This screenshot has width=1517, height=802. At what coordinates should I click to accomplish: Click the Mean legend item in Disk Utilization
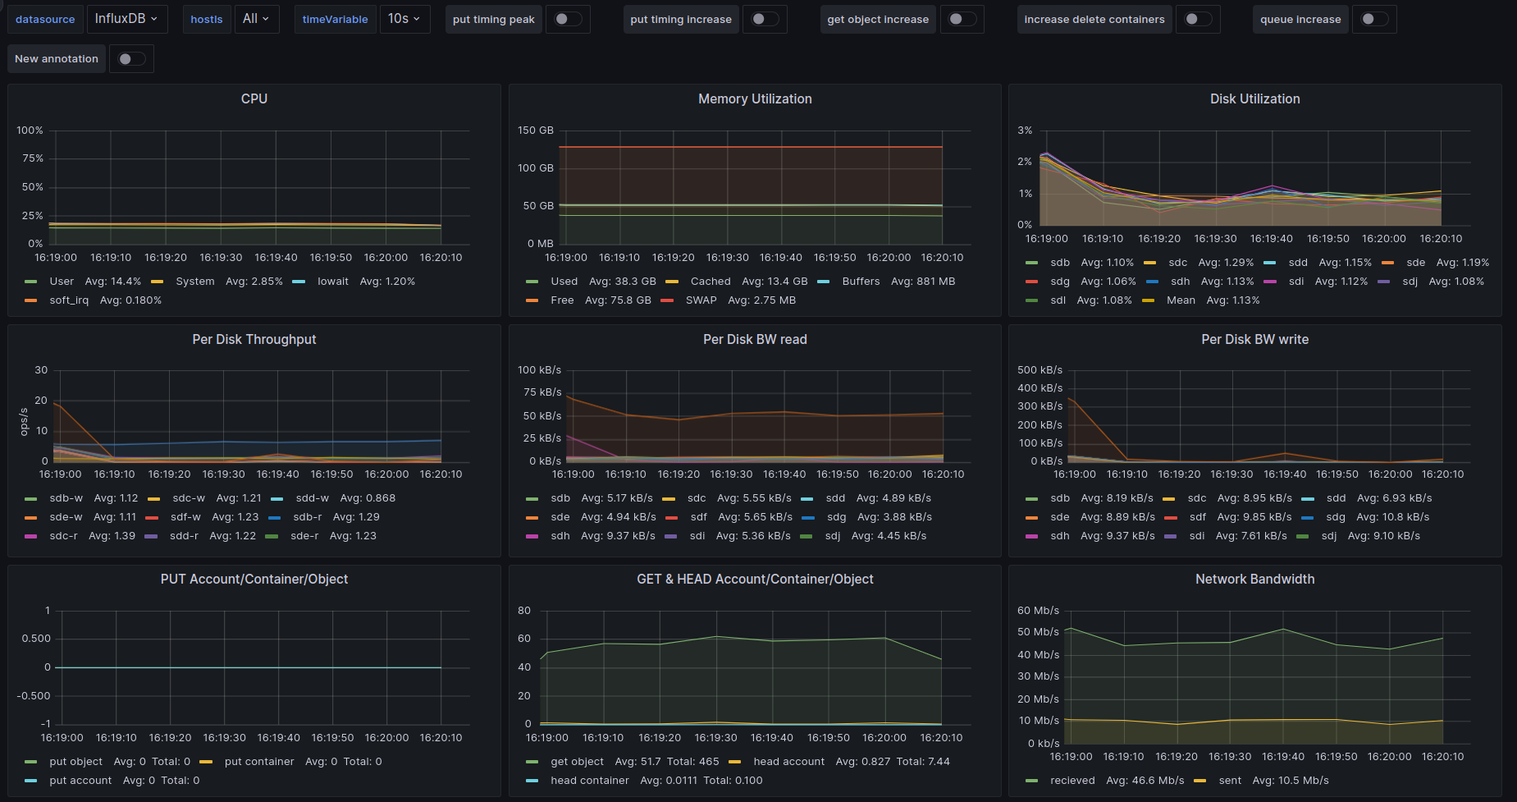click(x=1181, y=300)
